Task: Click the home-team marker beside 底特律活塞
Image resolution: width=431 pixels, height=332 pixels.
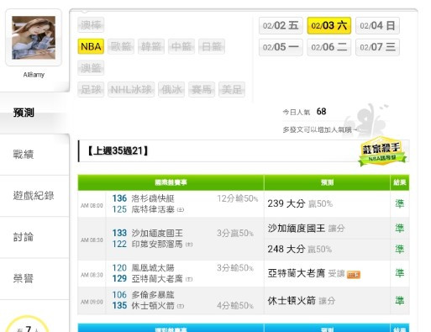Action: [x=181, y=209]
